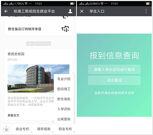Viewport: 153px width, 135px height.
Task: Focus the 请输入身份证号进行查询 input field
Action: pyautogui.click(x=114, y=69)
